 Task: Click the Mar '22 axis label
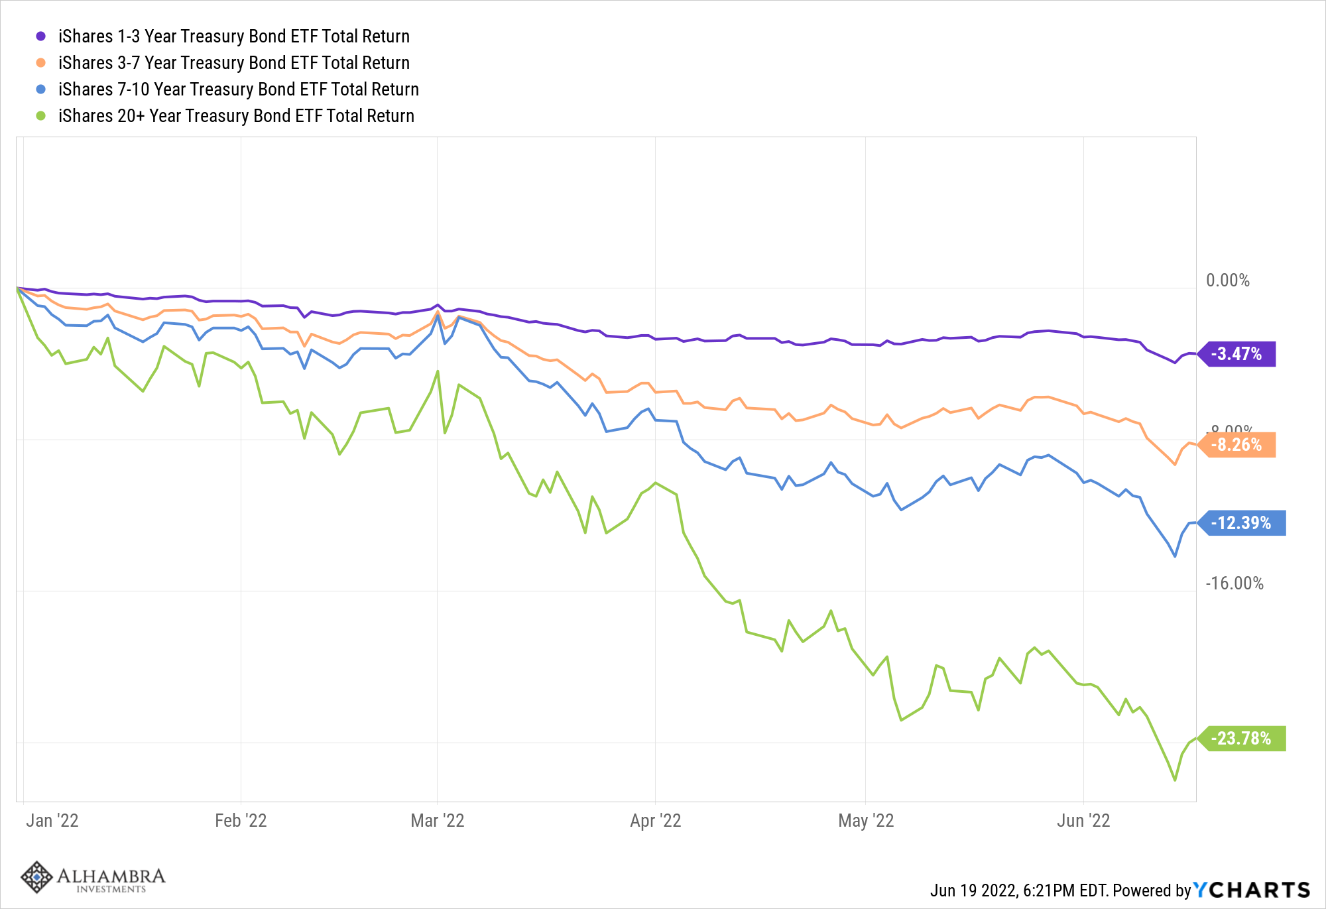point(438,821)
